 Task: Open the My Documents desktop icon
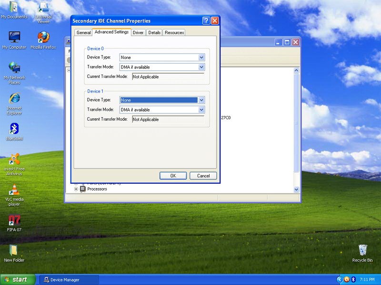[14, 10]
